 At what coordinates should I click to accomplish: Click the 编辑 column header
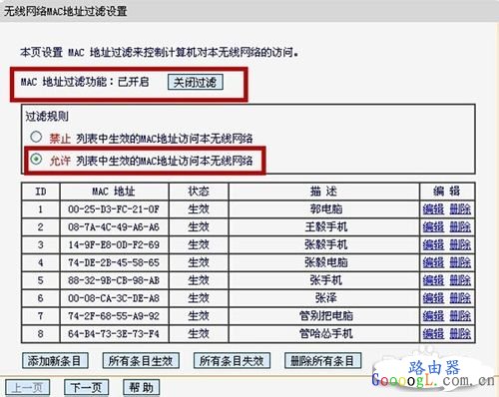tap(447, 192)
